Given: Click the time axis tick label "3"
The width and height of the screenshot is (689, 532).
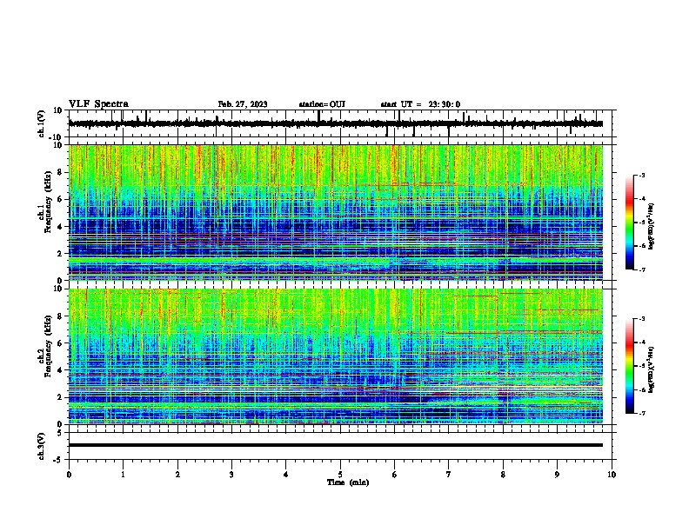Looking at the screenshot, I should point(231,475).
